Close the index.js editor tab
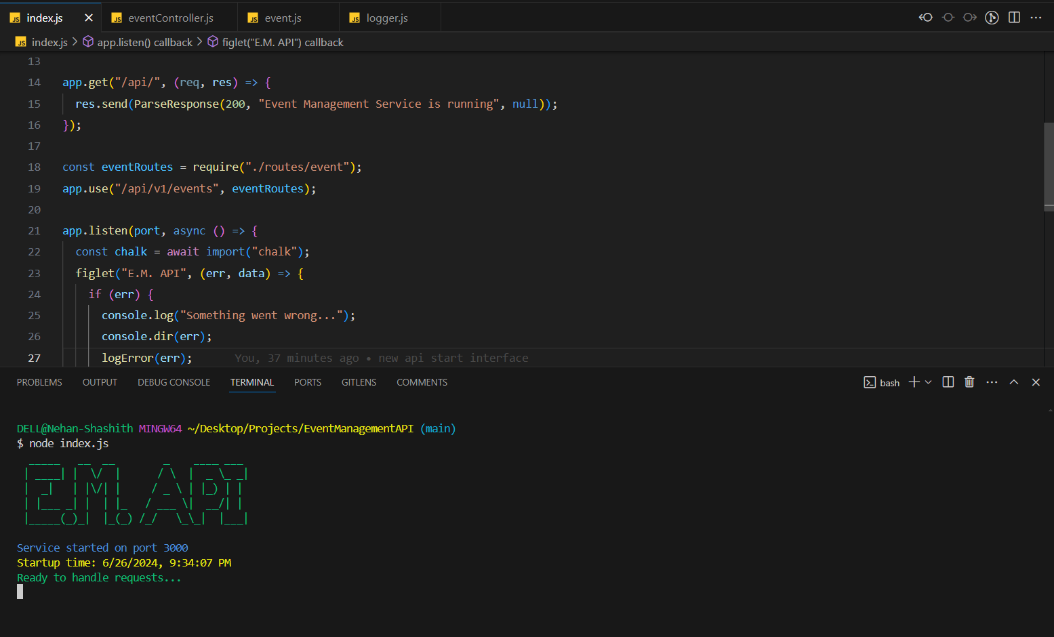Viewport: 1054px width, 637px height. (x=89, y=18)
